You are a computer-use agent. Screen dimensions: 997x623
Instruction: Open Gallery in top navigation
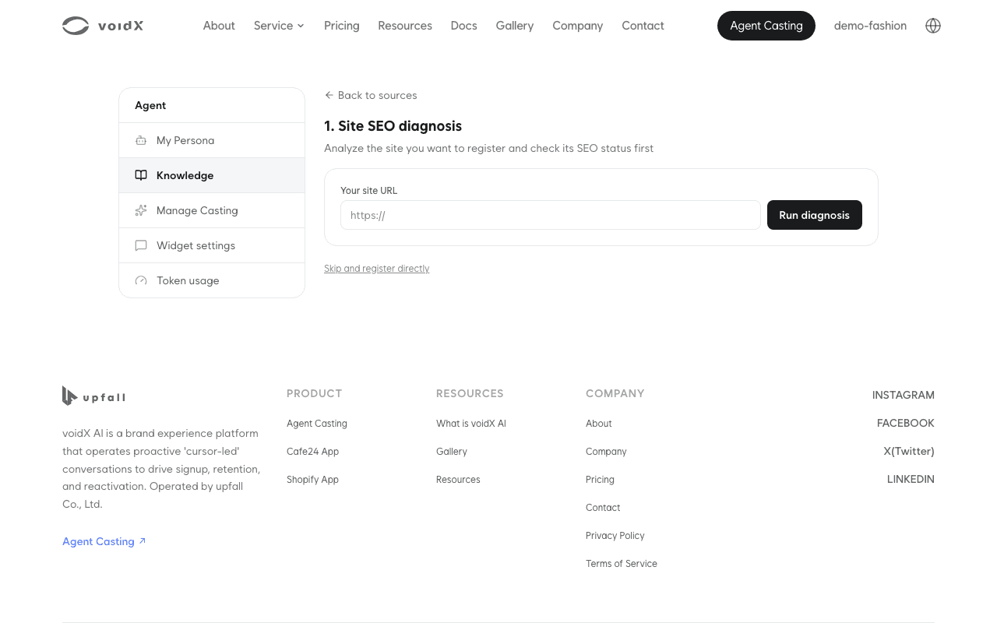(515, 26)
